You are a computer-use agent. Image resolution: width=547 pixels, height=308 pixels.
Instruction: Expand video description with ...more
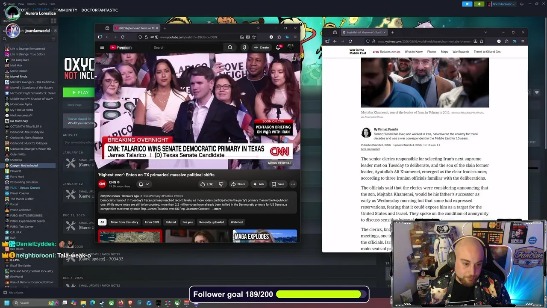coord(217,209)
